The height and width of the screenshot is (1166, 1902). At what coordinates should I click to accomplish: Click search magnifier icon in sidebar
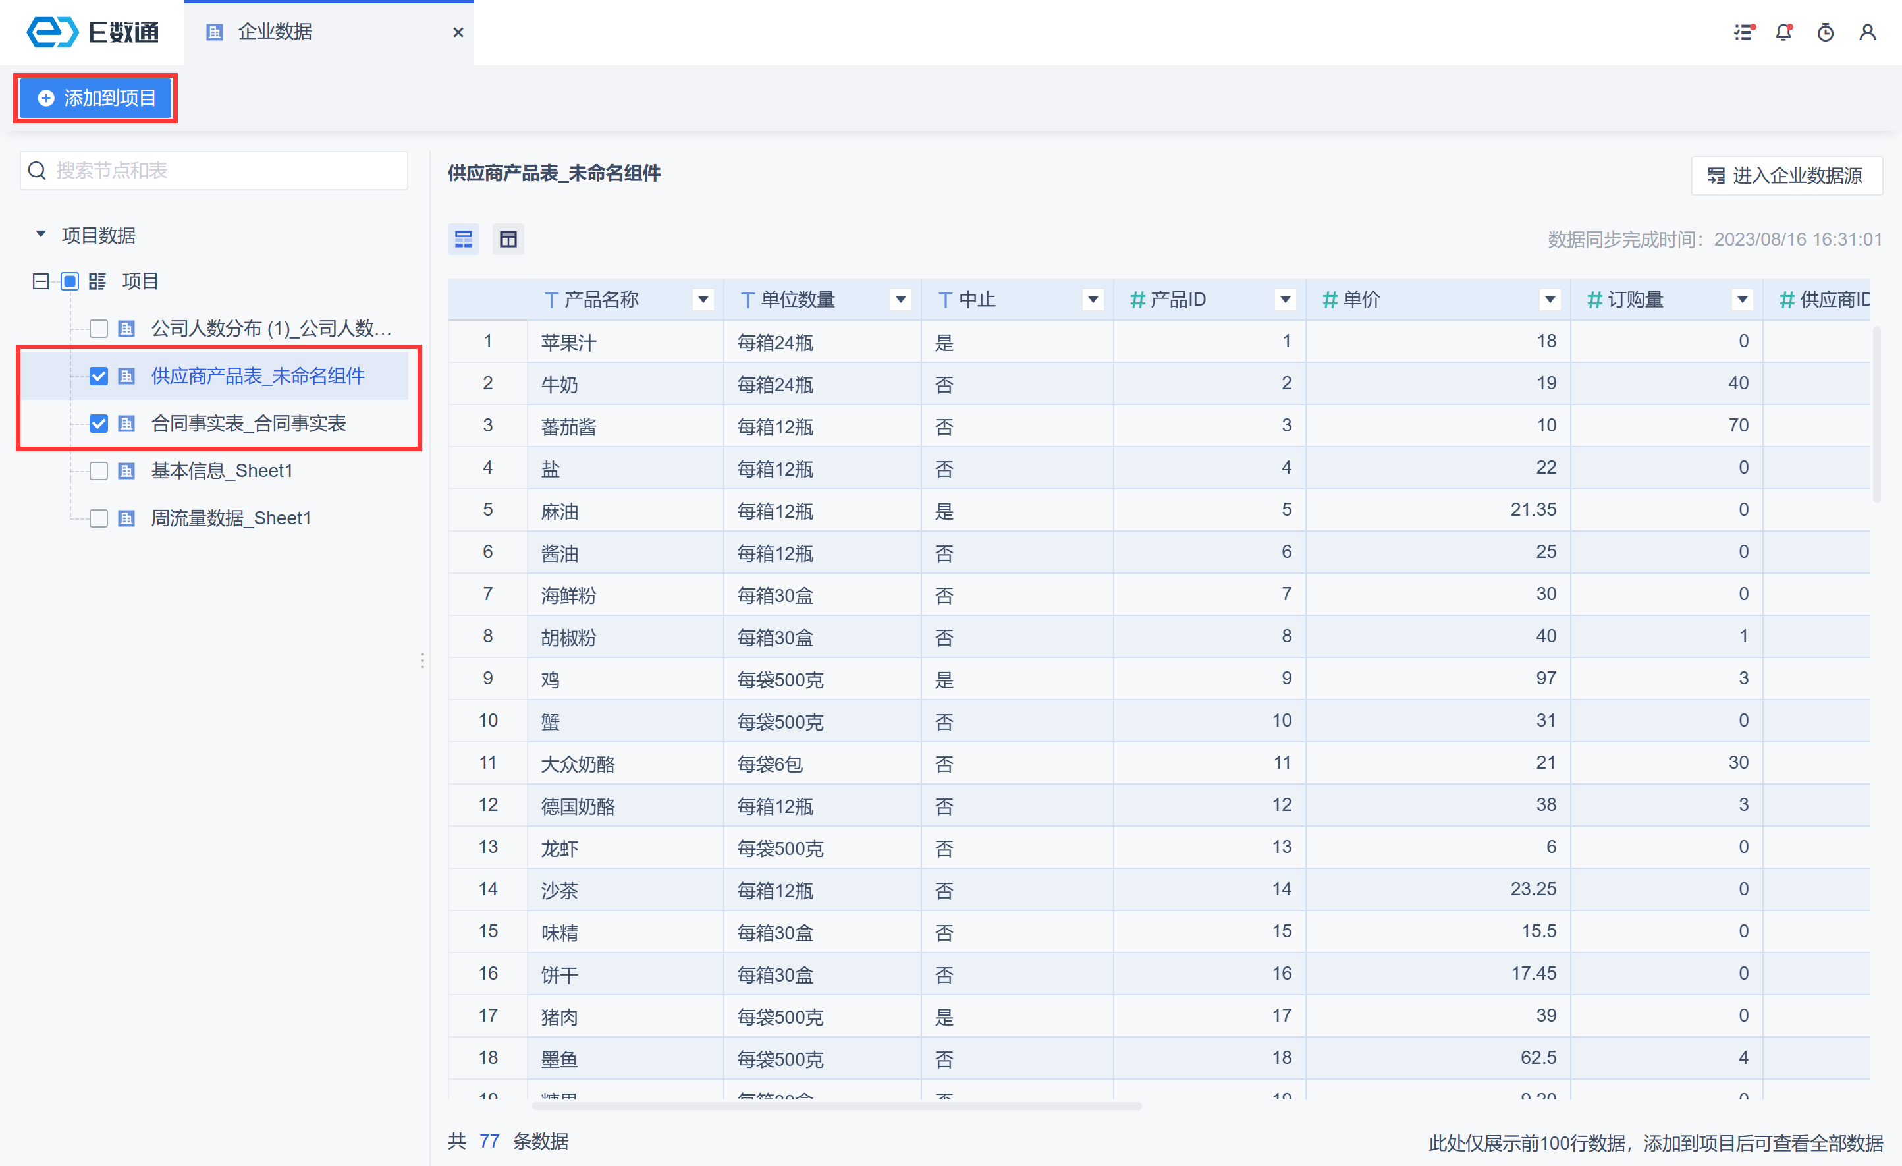point(37,171)
